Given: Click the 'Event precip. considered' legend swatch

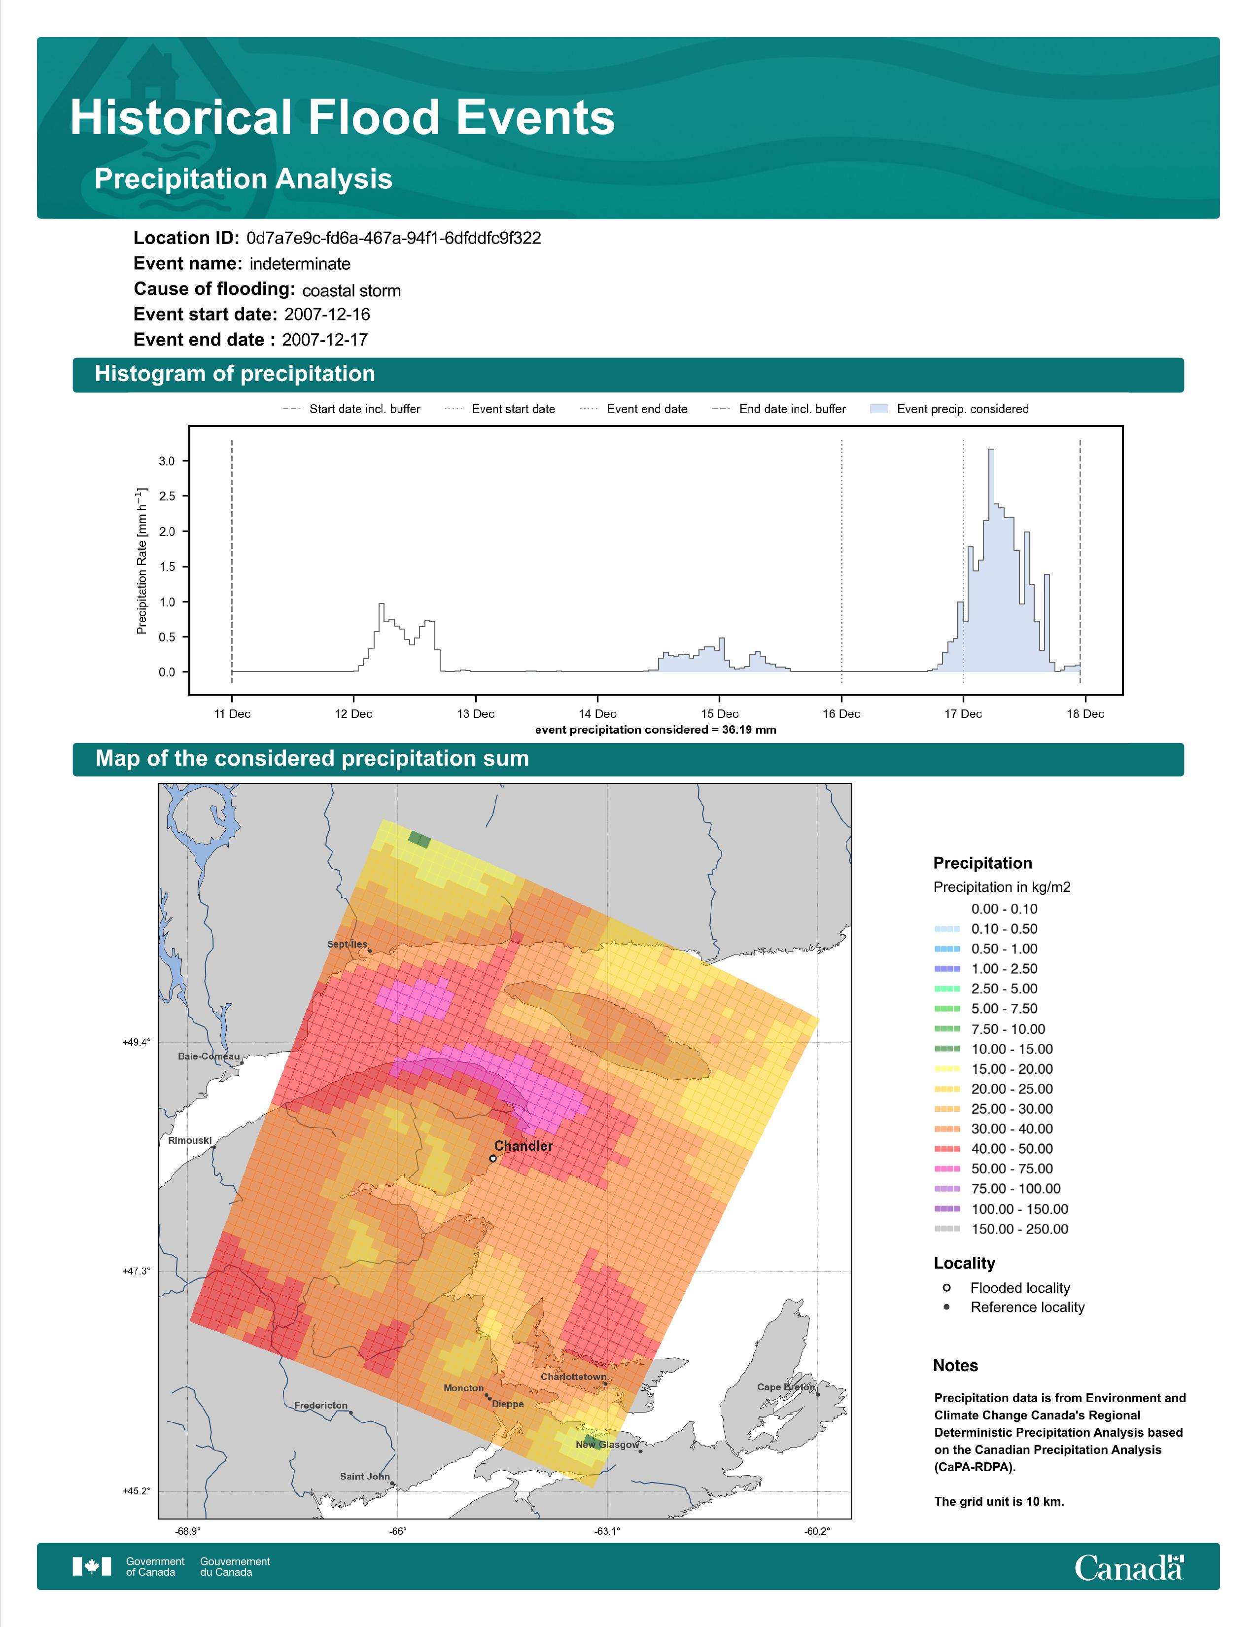Looking at the screenshot, I should pos(879,409).
